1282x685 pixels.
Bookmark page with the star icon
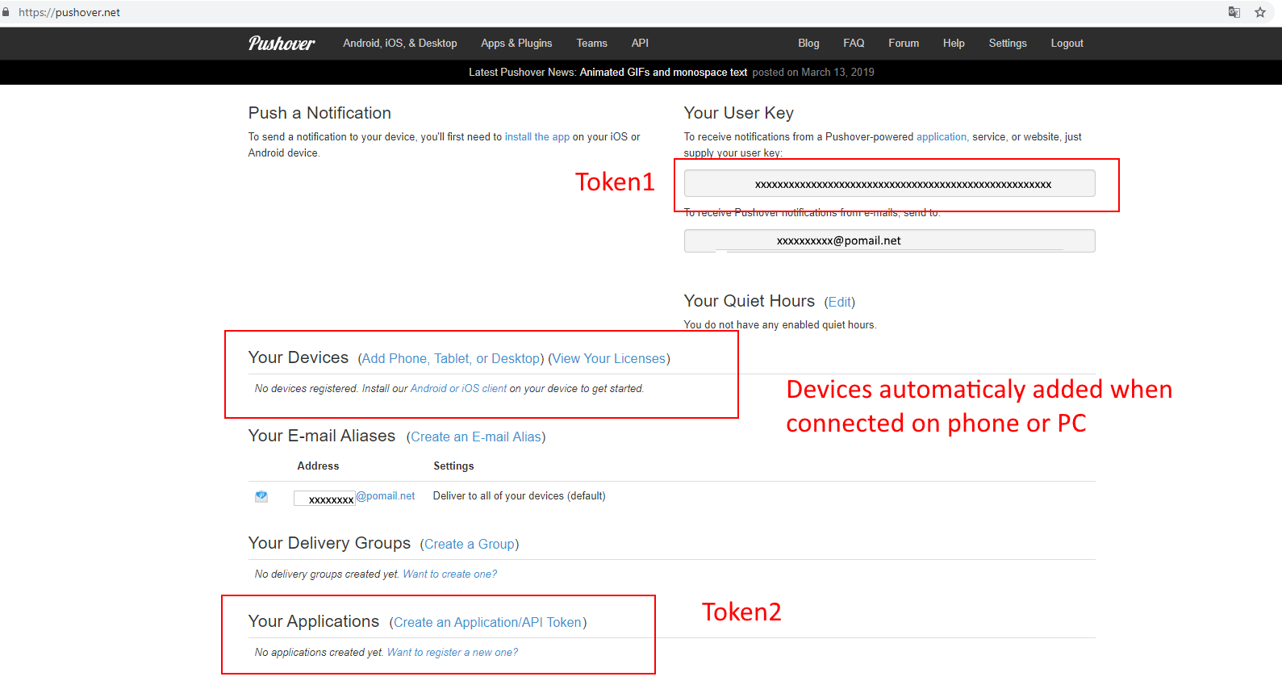(x=1259, y=12)
